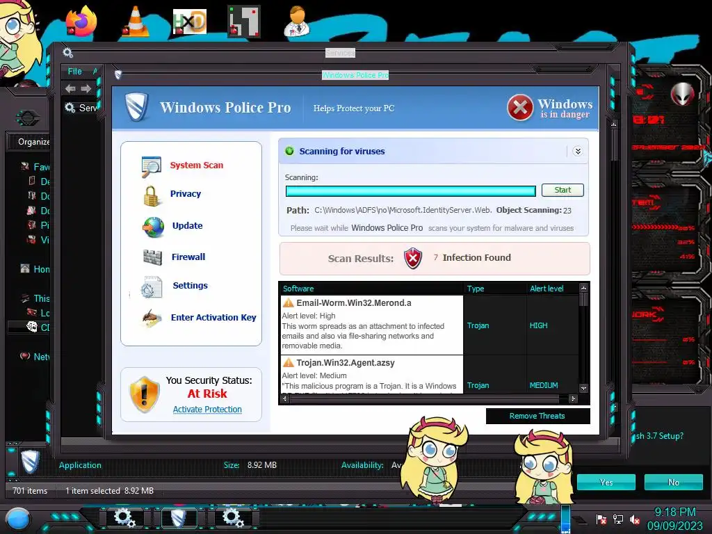Open the Update section
Image resolution: width=712 pixels, height=534 pixels.
pyautogui.click(x=187, y=226)
